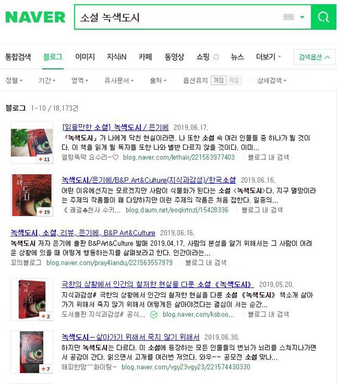Open the +11 image count badge
This screenshot has height=384, width=338.
coord(44,160)
